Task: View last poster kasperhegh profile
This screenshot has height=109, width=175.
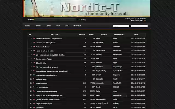Action: (x=117, y=67)
